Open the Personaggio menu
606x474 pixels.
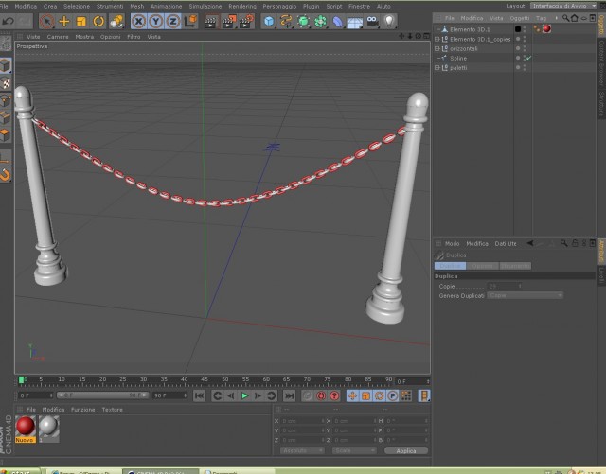279,7
